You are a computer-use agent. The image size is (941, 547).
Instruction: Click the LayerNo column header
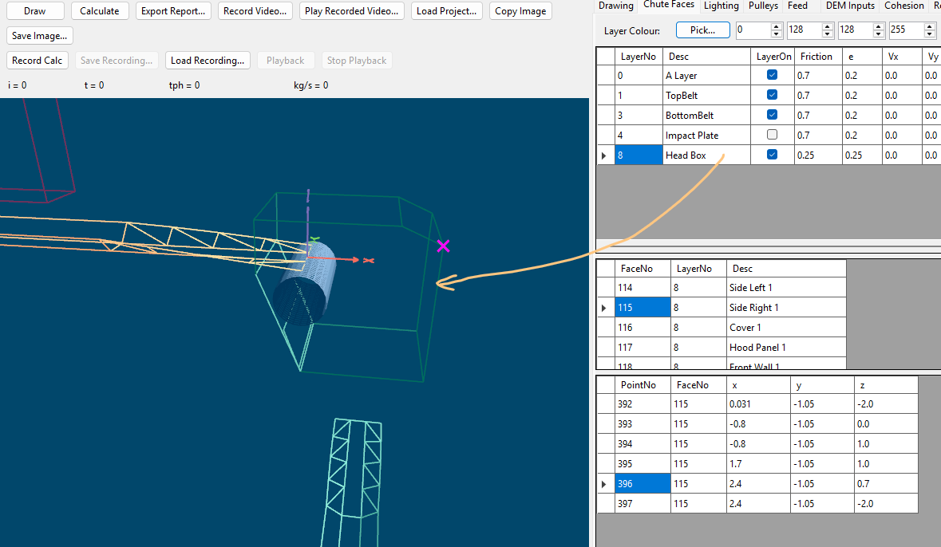point(639,57)
